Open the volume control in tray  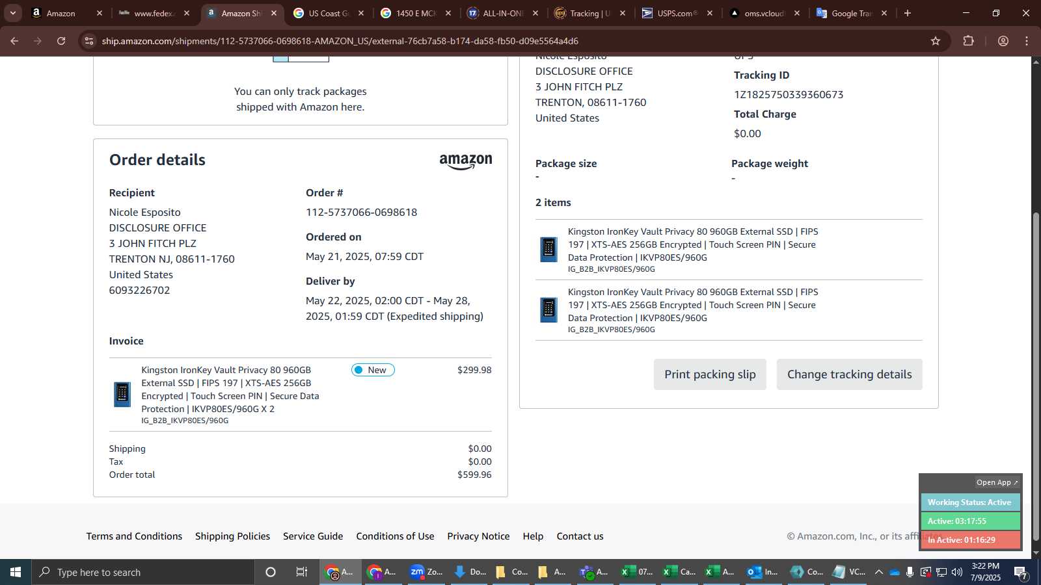click(957, 572)
